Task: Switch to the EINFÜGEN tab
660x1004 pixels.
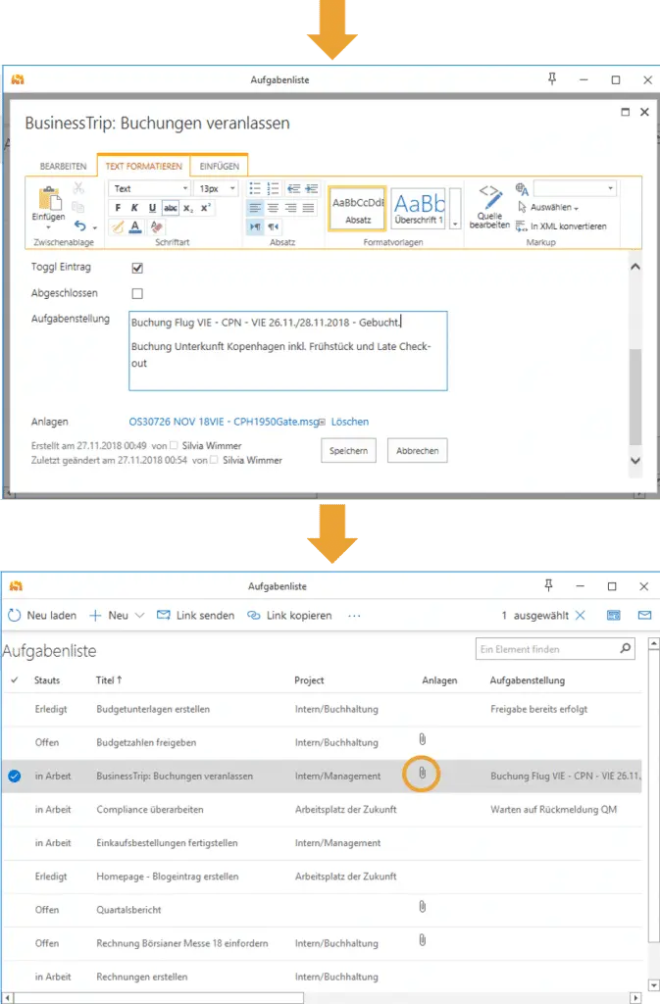Action: click(219, 166)
